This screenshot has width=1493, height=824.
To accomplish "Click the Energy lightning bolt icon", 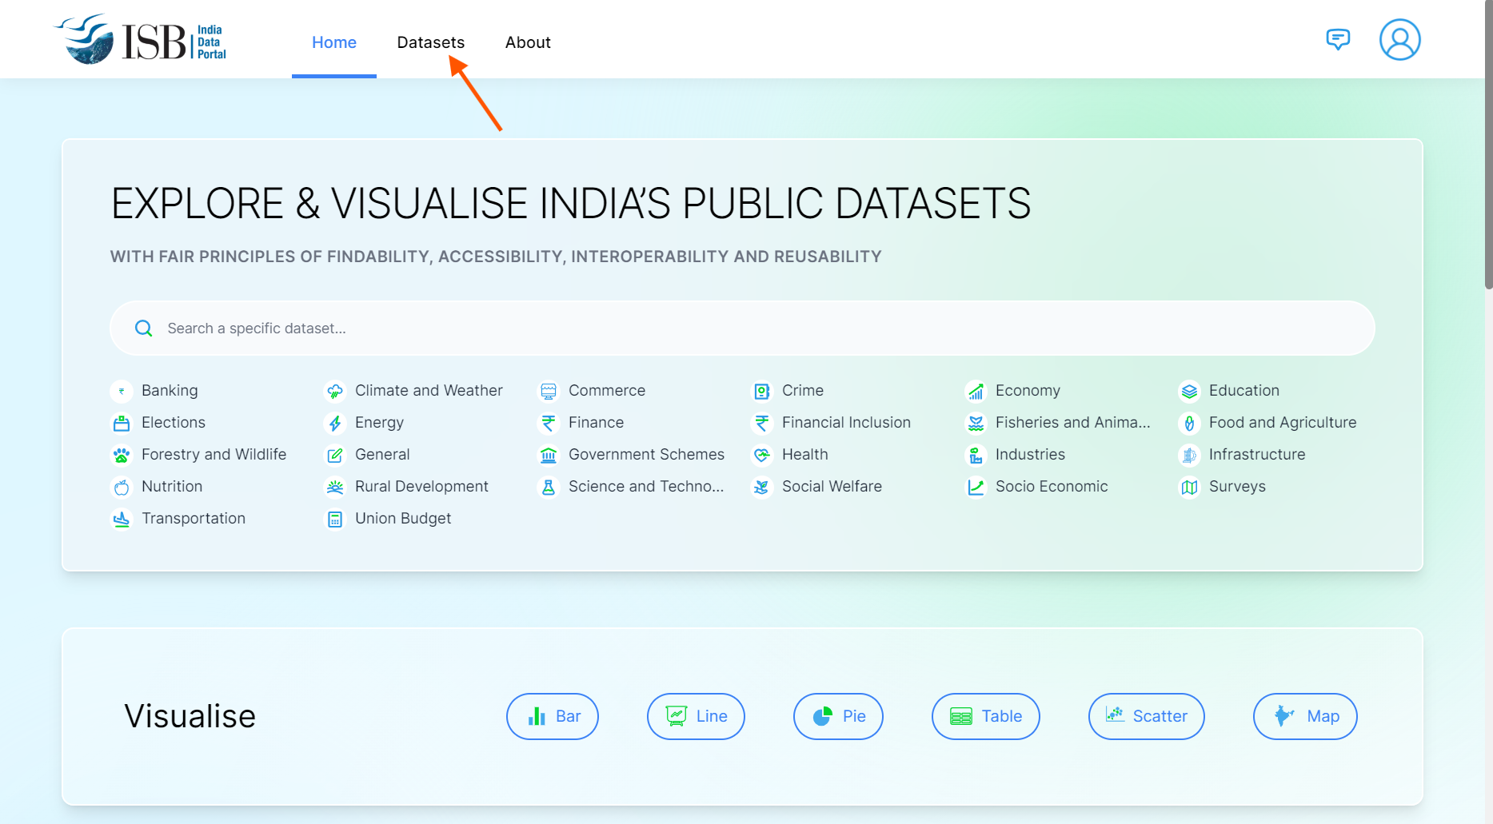I will coord(335,423).
